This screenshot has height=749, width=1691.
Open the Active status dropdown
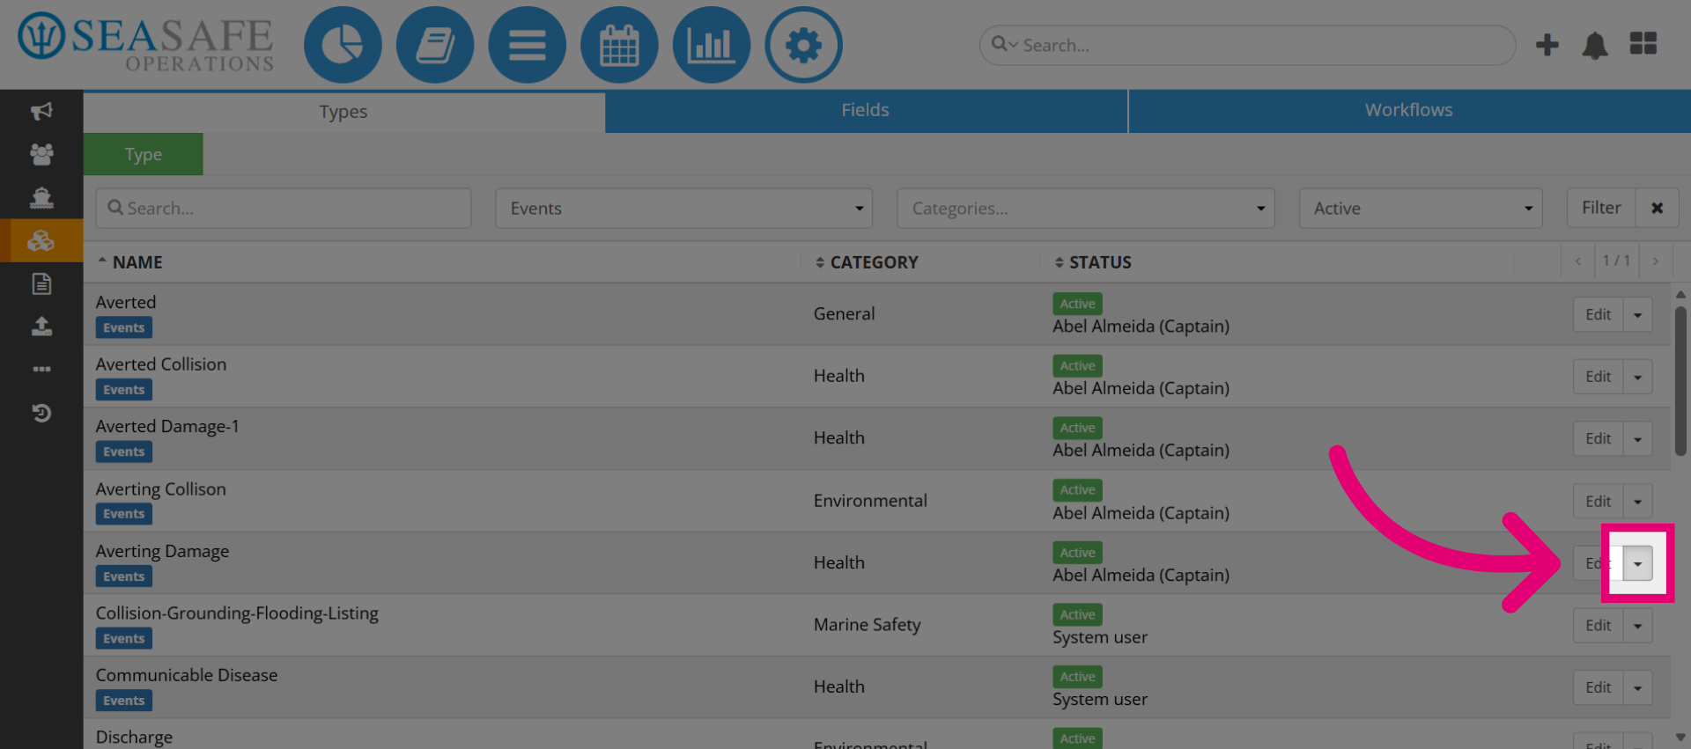pos(1421,208)
